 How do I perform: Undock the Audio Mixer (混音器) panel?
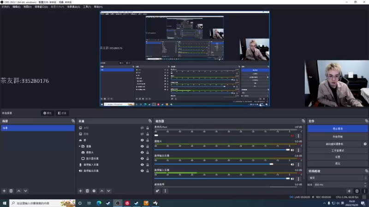click(303, 121)
